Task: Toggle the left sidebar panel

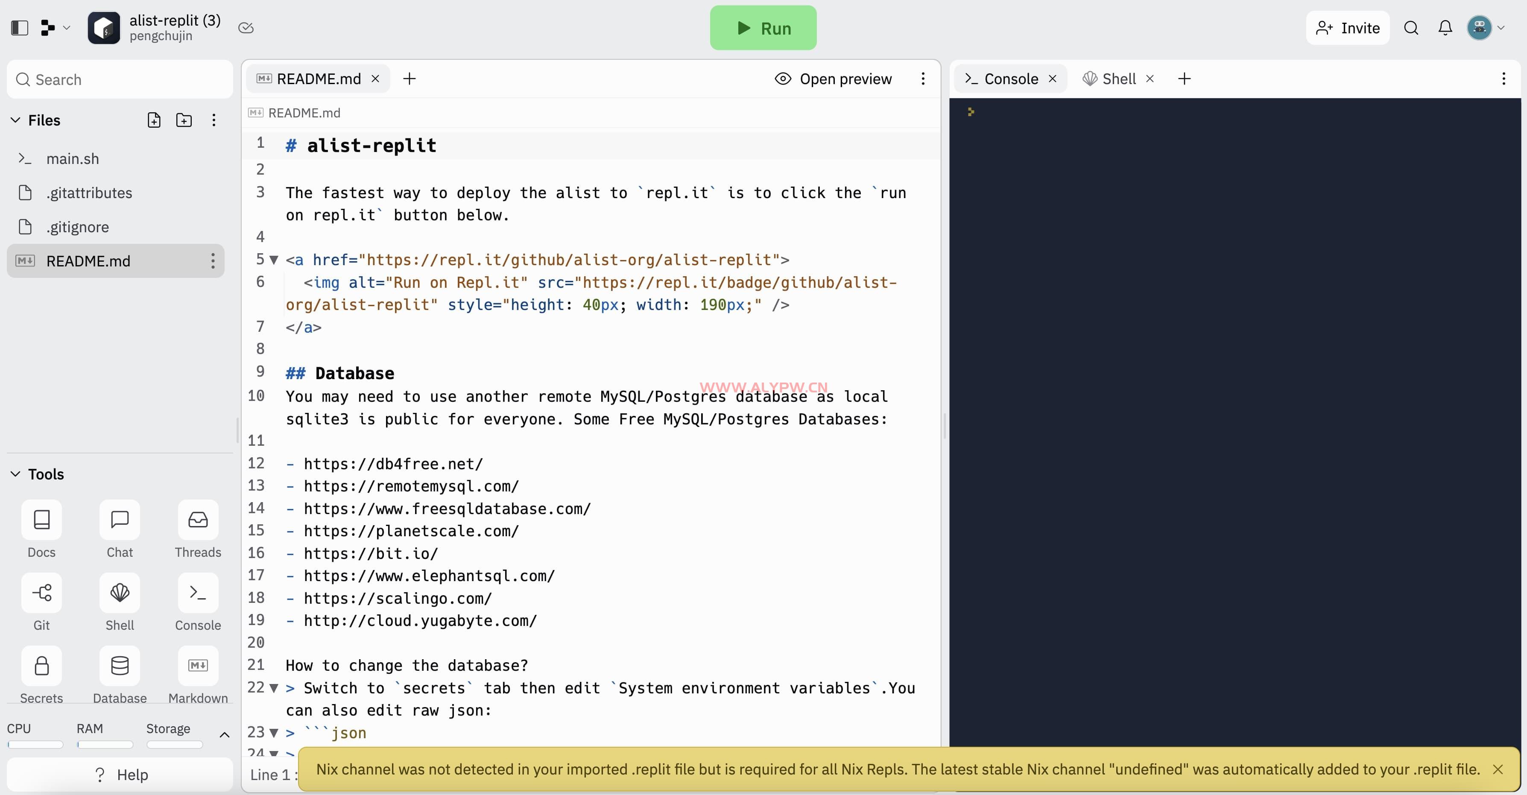Action: [20, 28]
